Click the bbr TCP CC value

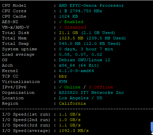pyautogui.click(x=63, y=76)
